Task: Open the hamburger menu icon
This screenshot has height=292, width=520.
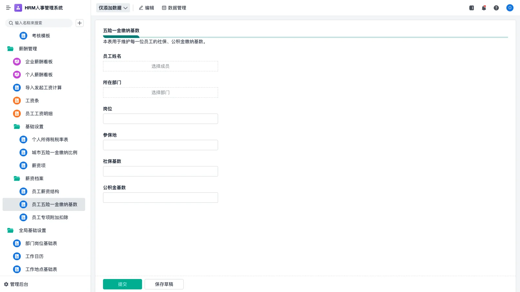Action: pyautogui.click(x=8, y=8)
